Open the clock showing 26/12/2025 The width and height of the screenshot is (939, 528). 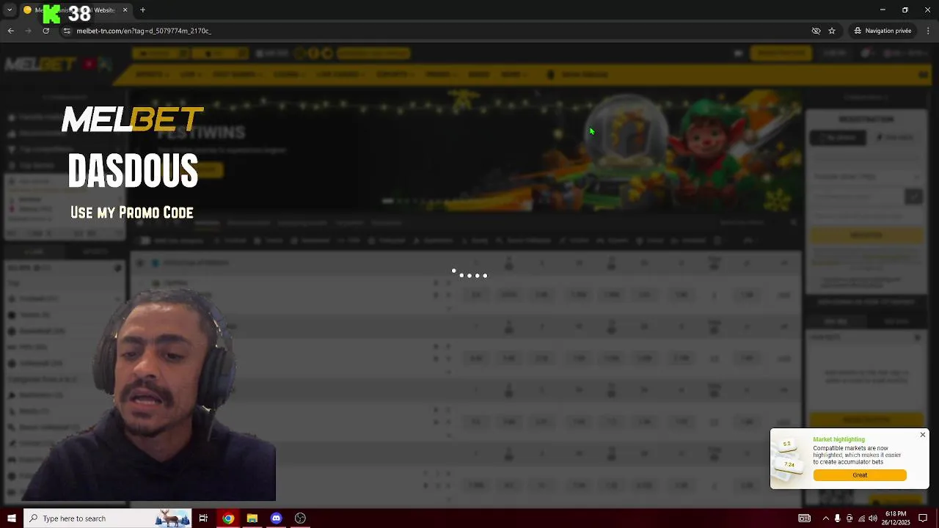pyautogui.click(x=896, y=518)
